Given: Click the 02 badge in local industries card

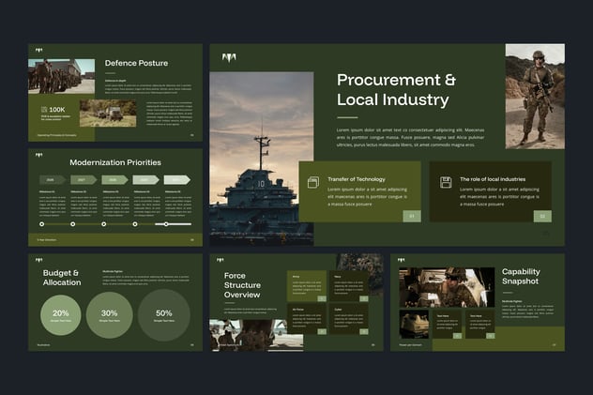Looking at the screenshot, I should (x=542, y=216).
